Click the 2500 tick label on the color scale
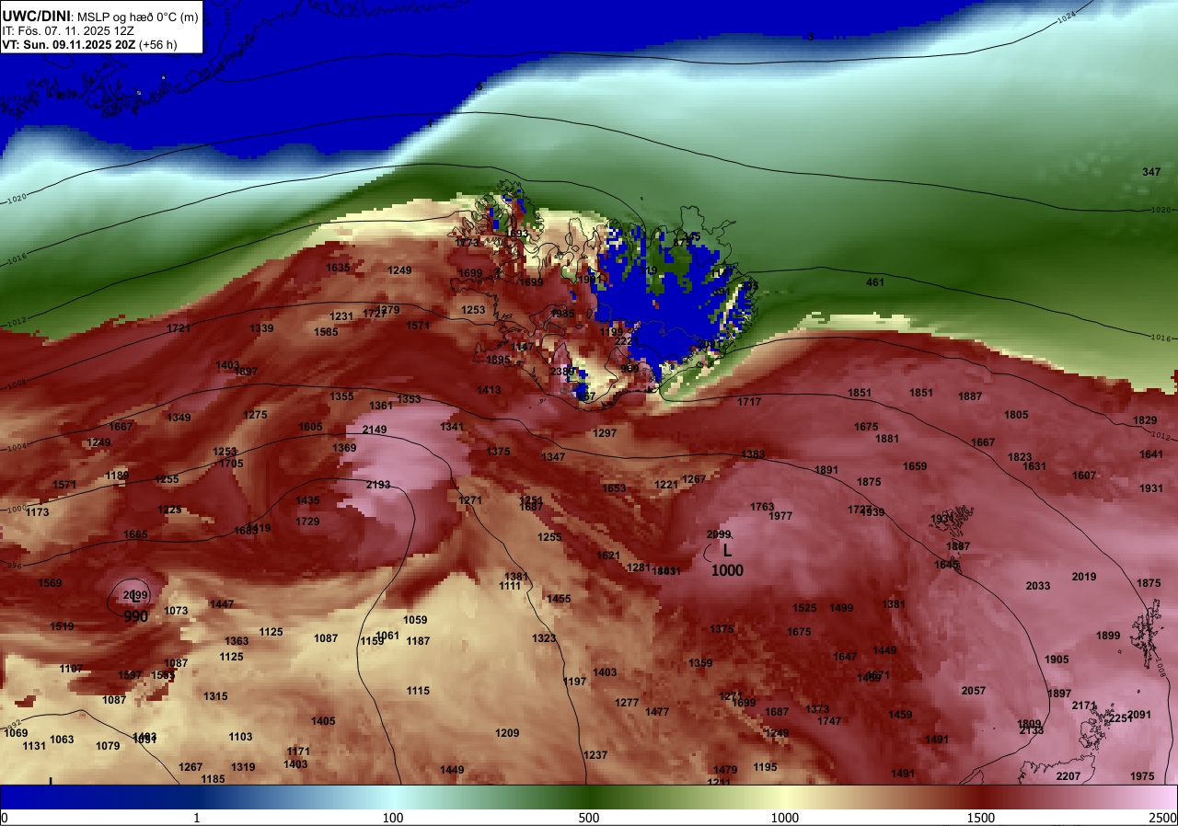 coord(1162,818)
